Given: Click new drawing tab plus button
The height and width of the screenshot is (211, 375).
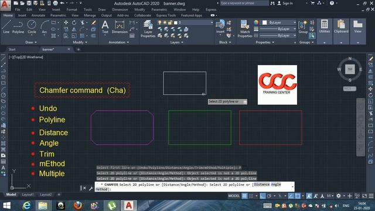Looking at the screenshot, I should click(78, 49).
